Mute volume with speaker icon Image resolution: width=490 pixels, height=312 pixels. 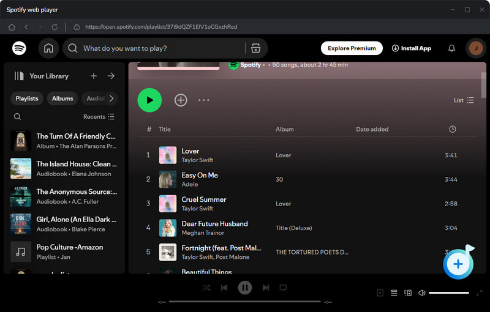click(x=421, y=293)
